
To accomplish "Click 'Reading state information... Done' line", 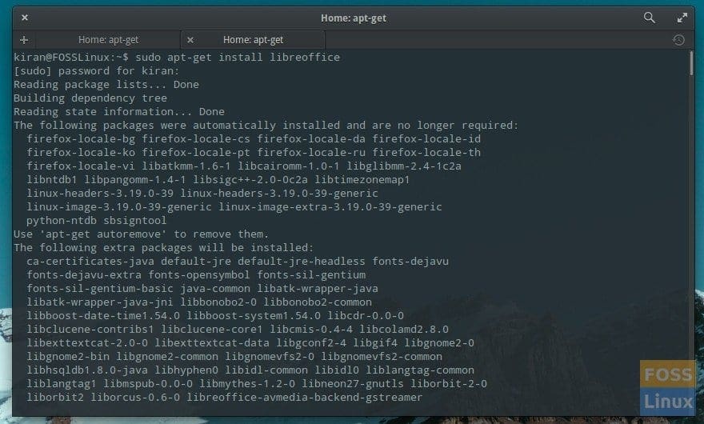I will click(119, 111).
